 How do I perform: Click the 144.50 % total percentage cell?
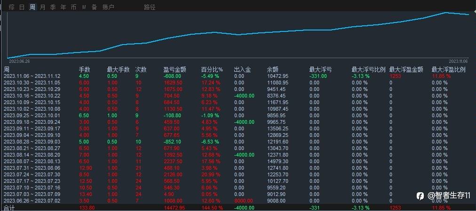click(212, 208)
